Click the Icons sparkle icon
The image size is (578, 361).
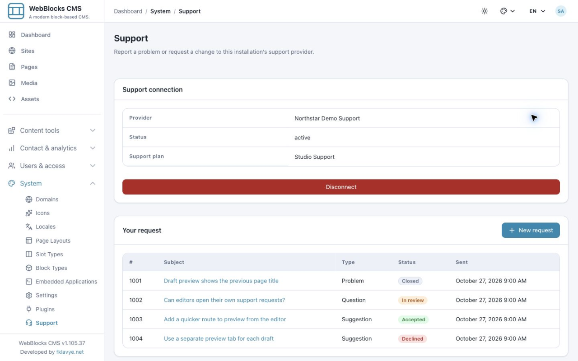pos(29,213)
